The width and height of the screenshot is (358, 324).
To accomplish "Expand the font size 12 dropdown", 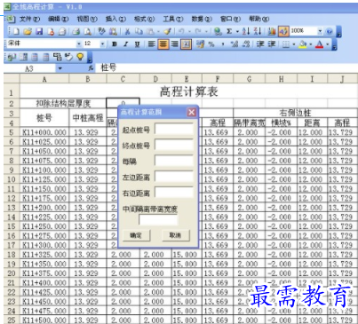I will click(102, 43).
